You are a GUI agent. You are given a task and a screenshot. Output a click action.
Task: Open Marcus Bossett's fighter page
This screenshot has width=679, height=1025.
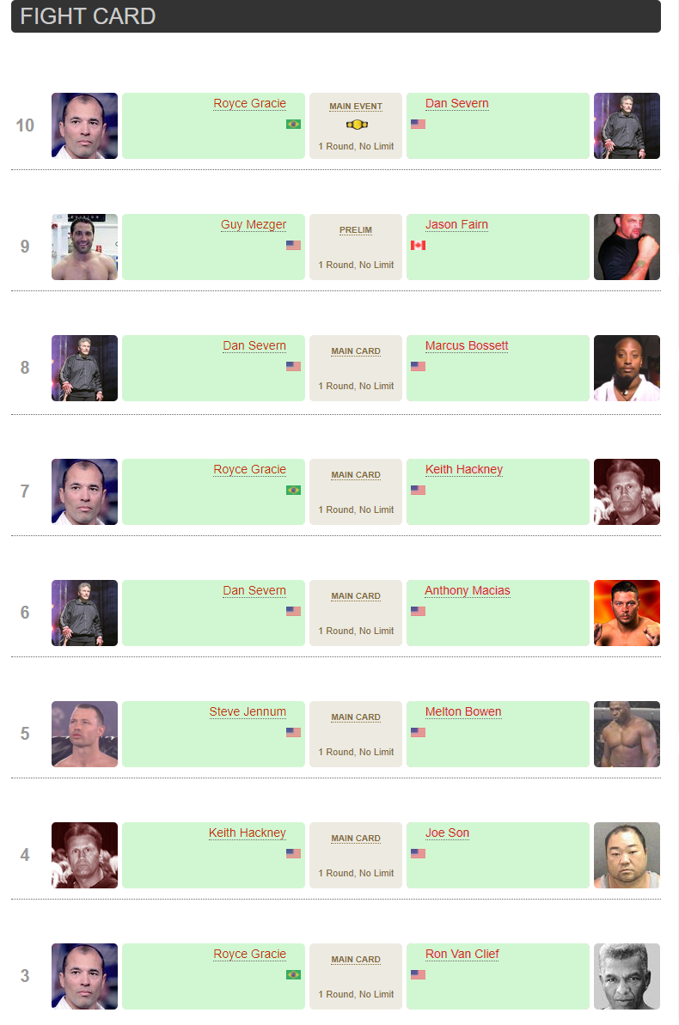pyautogui.click(x=467, y=345)
